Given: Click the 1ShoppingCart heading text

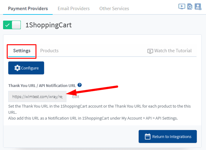Looking at the screenshot, I should click(48, 25).
